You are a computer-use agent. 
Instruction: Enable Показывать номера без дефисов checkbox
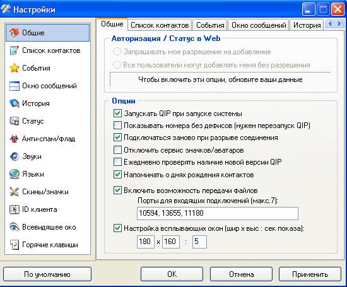pyautogui.click(x=117, y=126)
